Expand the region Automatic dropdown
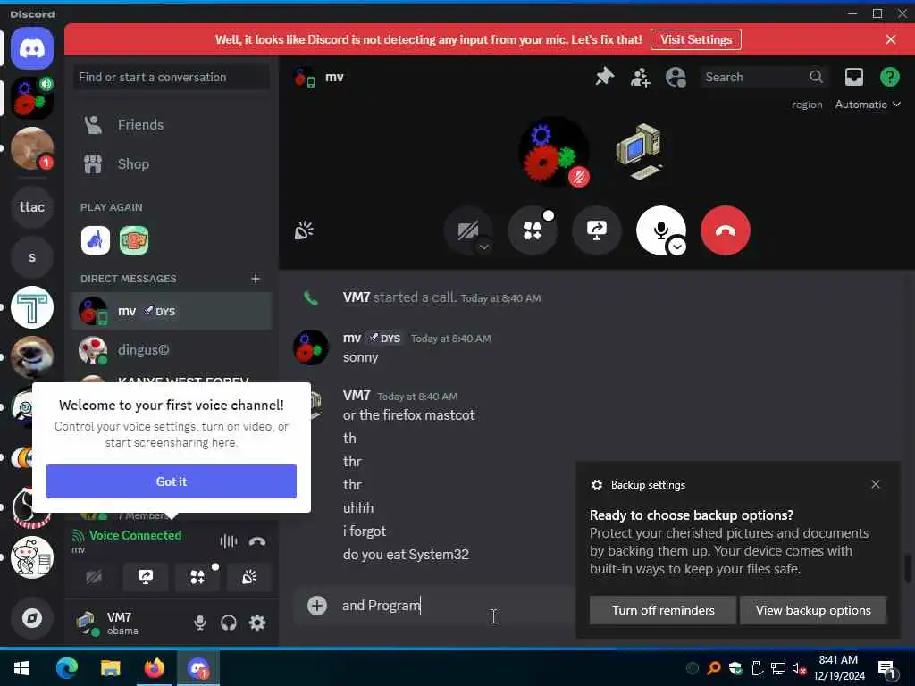915x686 pixels. tap(868, 105)
